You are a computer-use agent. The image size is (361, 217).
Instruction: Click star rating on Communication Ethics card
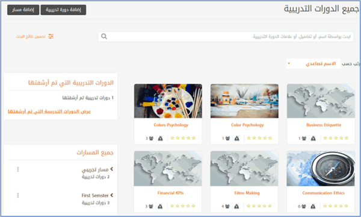pyautogui.click(x=336, y=206)
